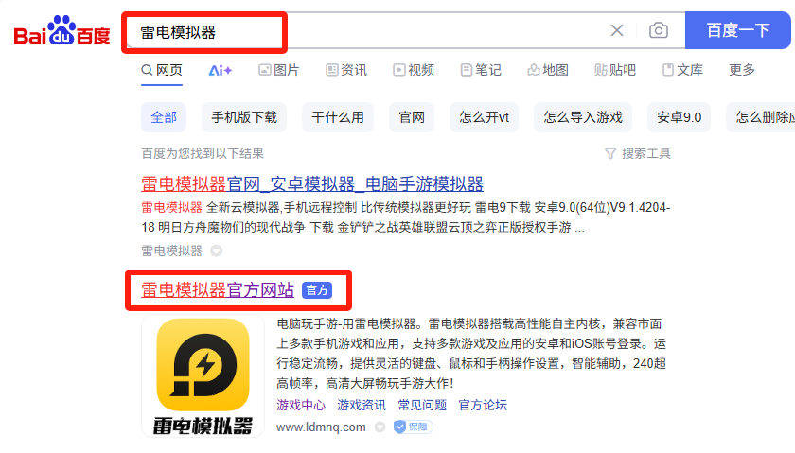The width and height of the screenshot is (795, 453).
Task: Click the 保障 shield badge icon
Action: [x=413, y=427]
